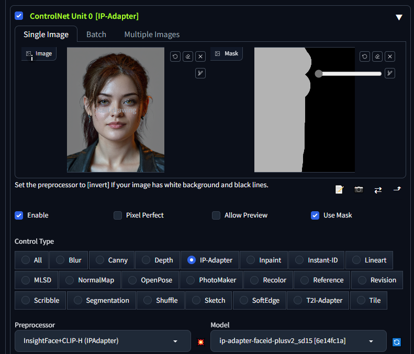The image size is (414, 354).
Task: Open new canvas with notepad icon
Action: (339, 189)
